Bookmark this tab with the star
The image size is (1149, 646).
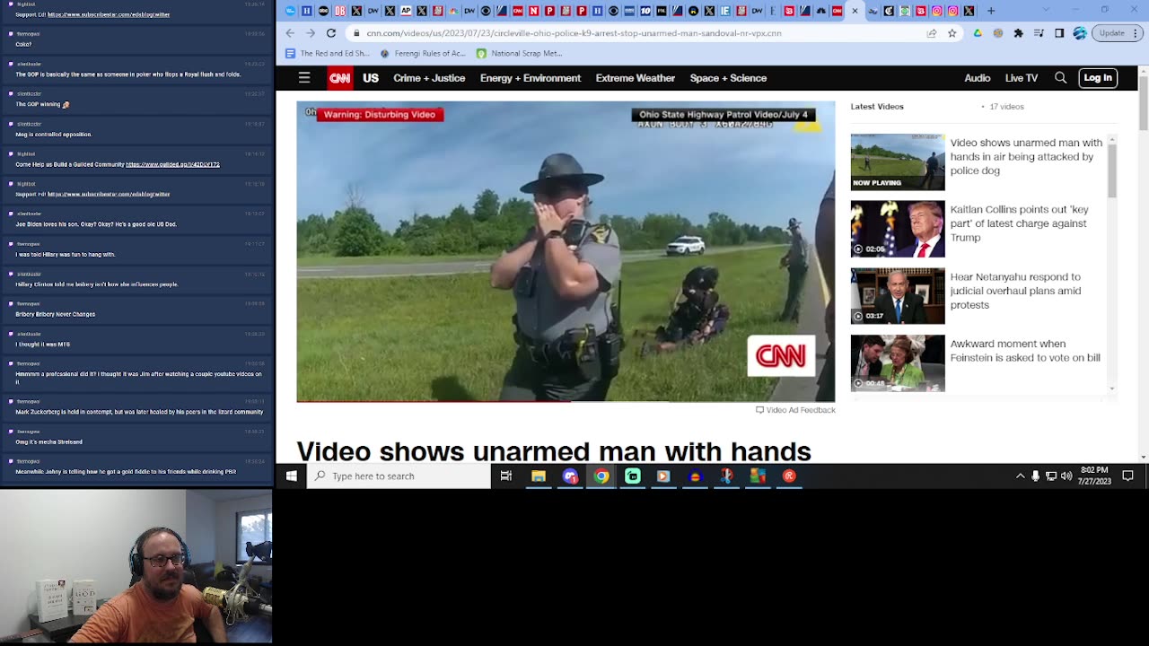[952, 33]
